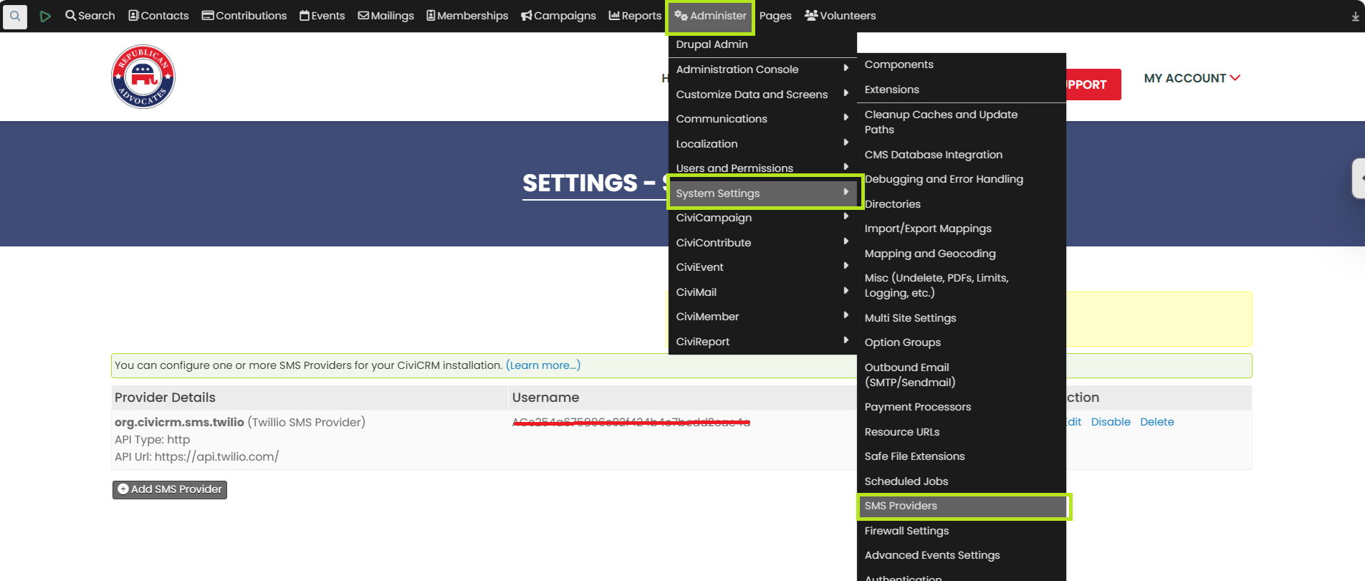Click the side panel collapse tab at right edge
Image resolution: width=1365 pixels, height=581 pixels.
tap(1359, 178)
